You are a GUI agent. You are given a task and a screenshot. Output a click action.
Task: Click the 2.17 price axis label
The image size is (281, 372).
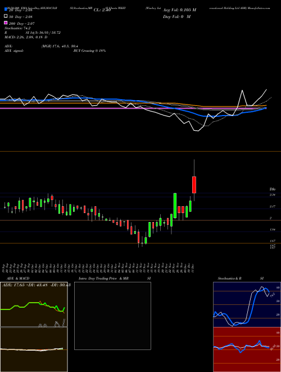coord(272,206)
